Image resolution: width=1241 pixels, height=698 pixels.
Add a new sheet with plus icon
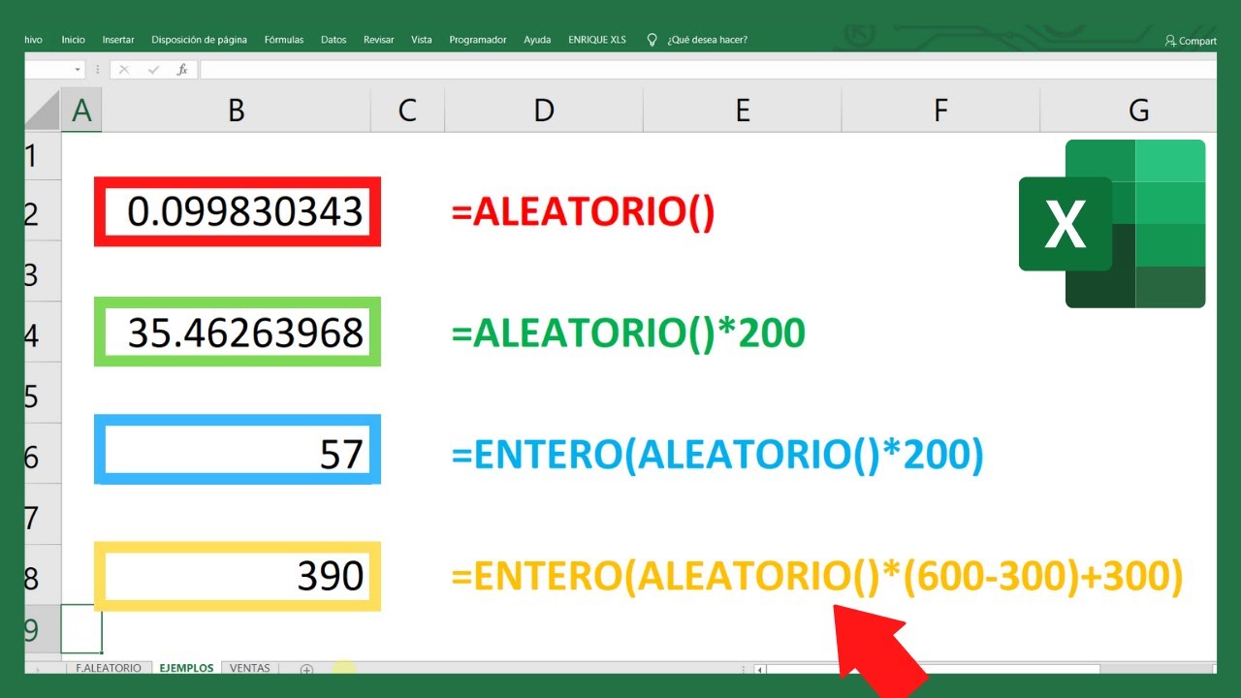click(306, 669)
